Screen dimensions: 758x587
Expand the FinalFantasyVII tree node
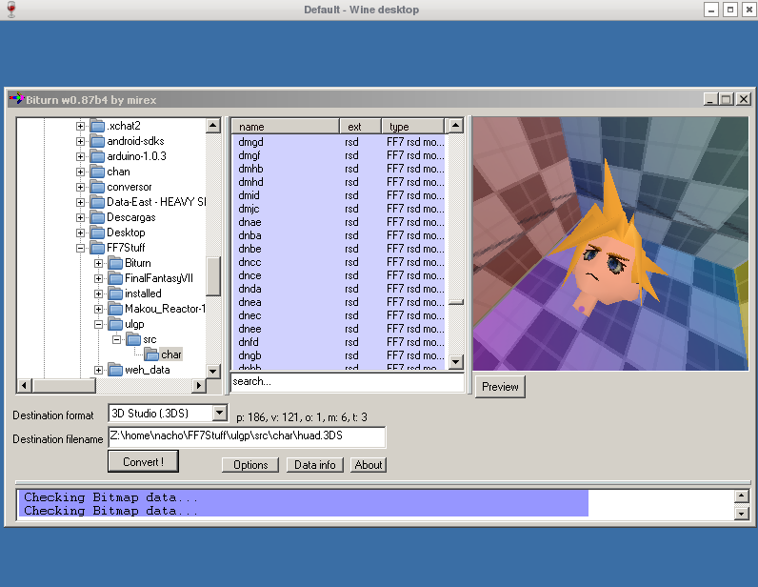pos(99,278)
